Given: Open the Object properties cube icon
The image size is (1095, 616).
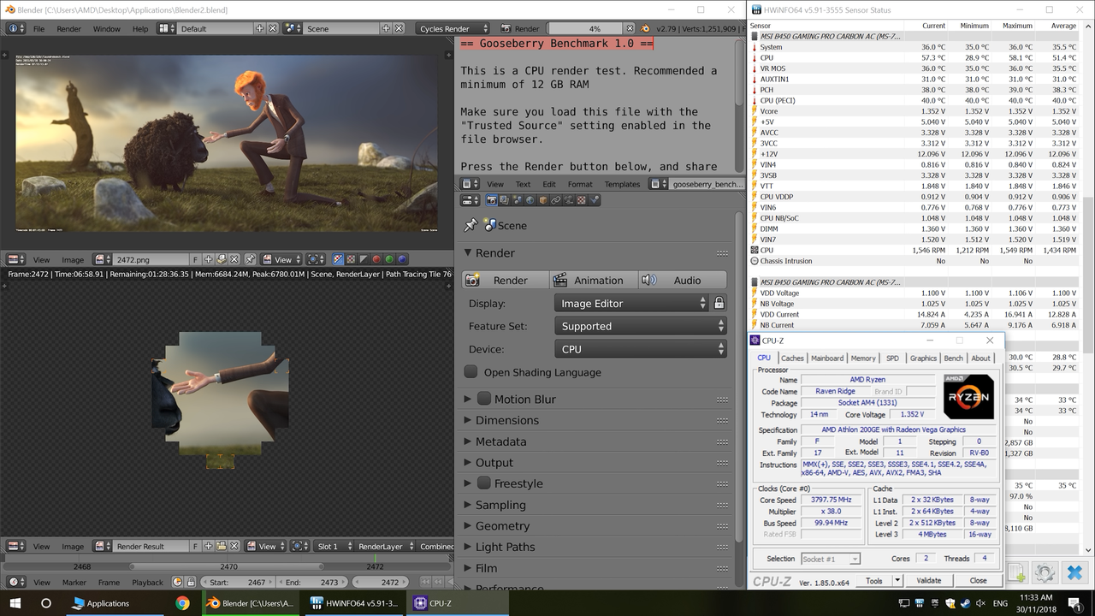Looking at the screenshot, I should point(543,200).
